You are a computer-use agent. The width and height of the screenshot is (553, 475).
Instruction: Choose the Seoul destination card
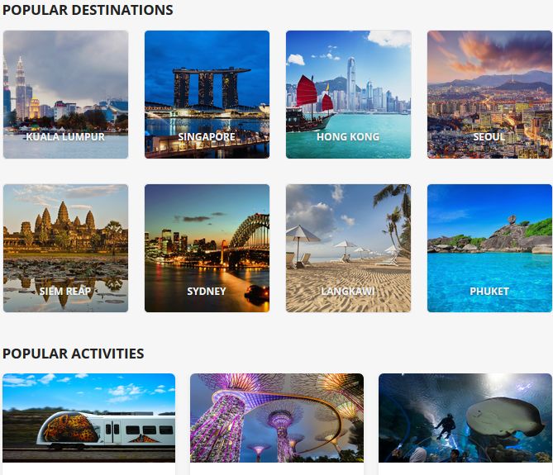pos(489,94)
